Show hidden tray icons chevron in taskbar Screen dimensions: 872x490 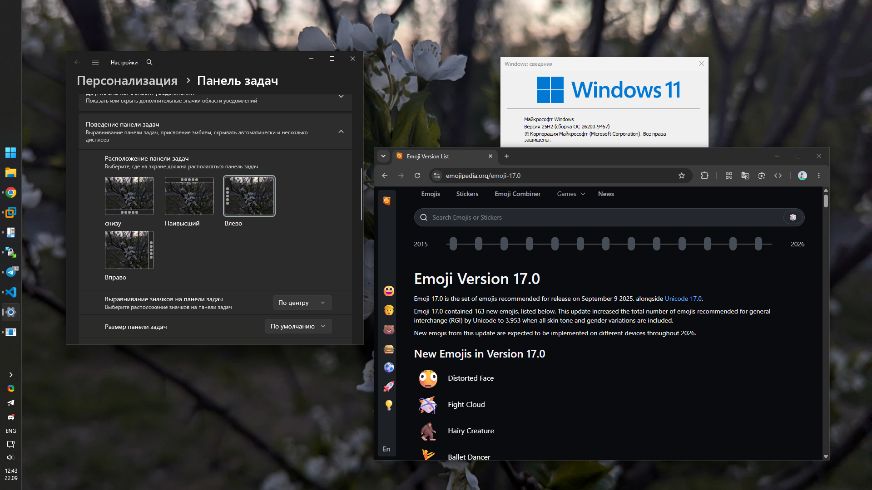(10, 375)
